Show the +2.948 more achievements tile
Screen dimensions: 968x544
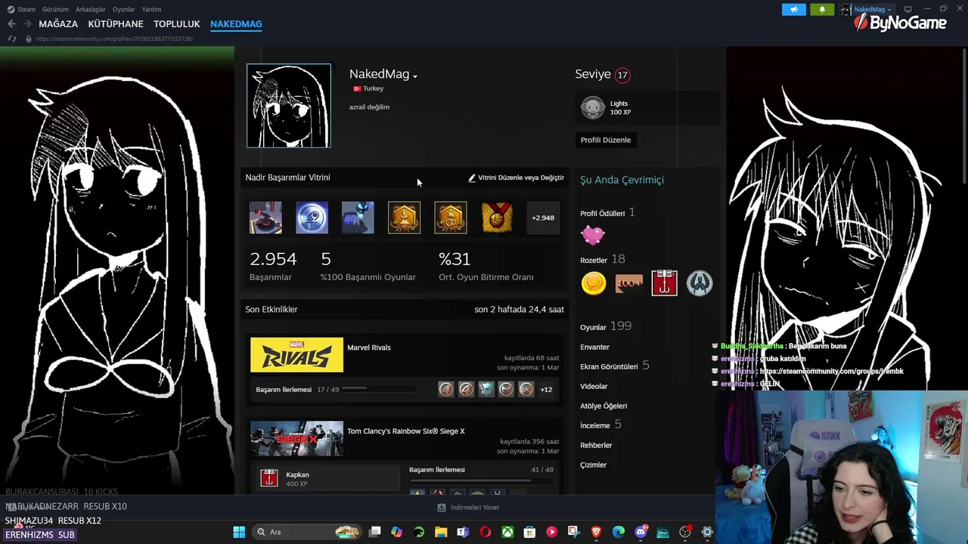coord(543,218)
